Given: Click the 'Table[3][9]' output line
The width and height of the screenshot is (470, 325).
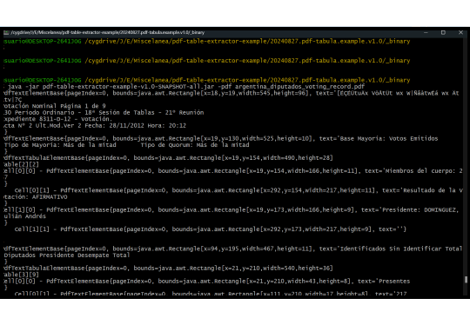Looking at the screenshot, I should (x=21, y=275).
